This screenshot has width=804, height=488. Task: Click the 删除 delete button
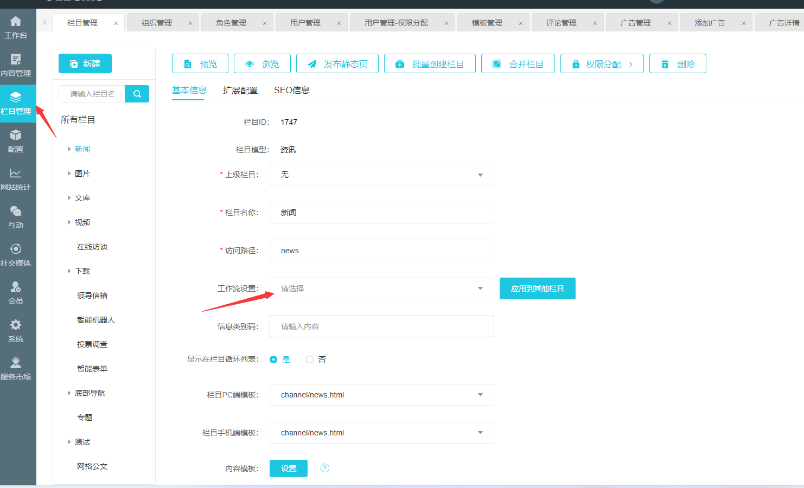point(678,63)
